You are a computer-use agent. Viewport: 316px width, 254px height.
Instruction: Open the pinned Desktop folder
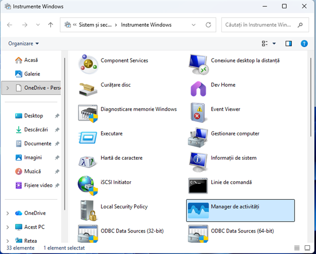point(29,116)
